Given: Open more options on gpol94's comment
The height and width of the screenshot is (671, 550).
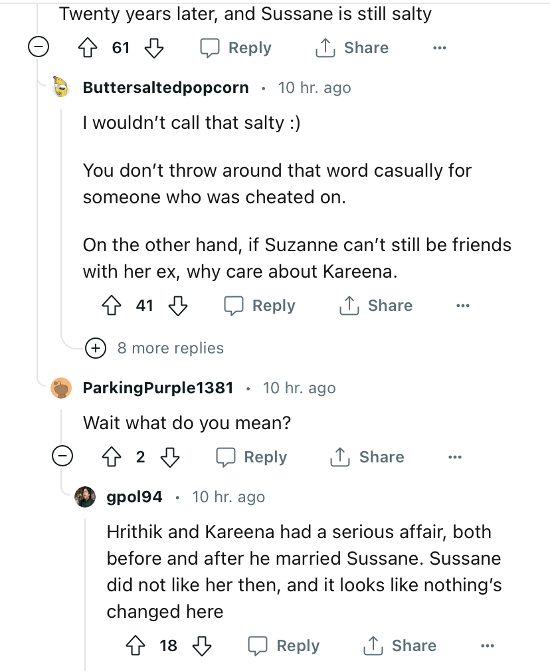Looking at the screenshot, I should pos(487,646).
